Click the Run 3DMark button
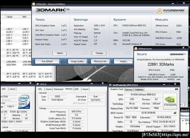190x138 pixels. pyautogui.click(x=47, y=62)
